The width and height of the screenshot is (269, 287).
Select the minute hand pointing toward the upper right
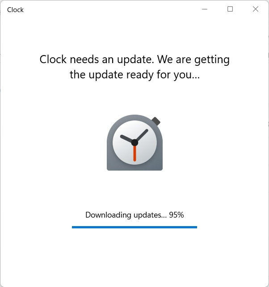(x=142, y=135)
